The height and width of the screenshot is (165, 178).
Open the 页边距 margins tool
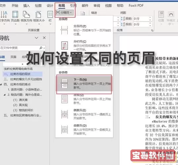pyautogui.click(x=15, y=18)
